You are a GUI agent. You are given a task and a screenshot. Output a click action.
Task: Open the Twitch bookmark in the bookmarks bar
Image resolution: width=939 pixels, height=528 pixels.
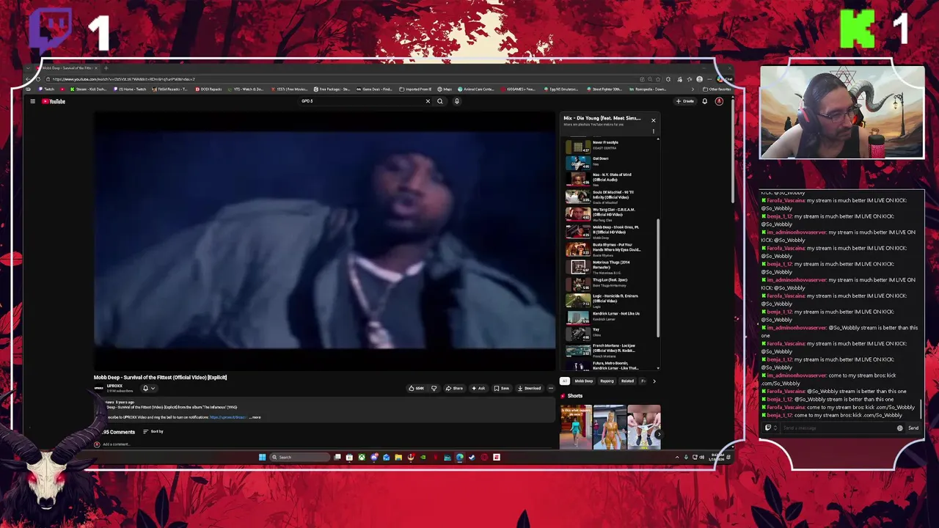tap(47, 89)
